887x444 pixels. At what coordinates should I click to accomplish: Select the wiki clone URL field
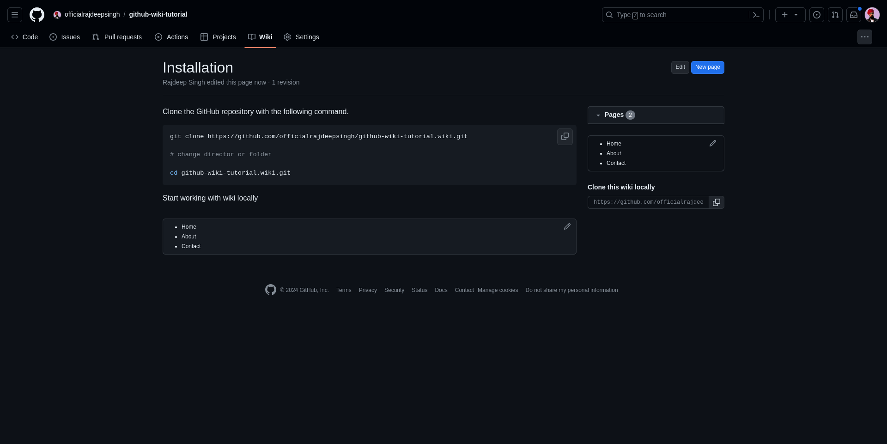[648, 202]
